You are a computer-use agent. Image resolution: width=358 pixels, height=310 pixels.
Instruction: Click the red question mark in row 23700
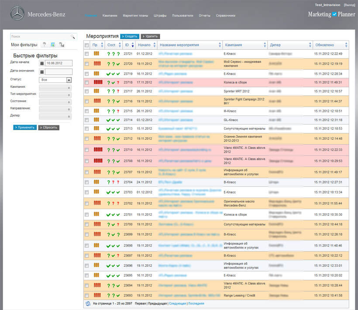pos(118,224)
